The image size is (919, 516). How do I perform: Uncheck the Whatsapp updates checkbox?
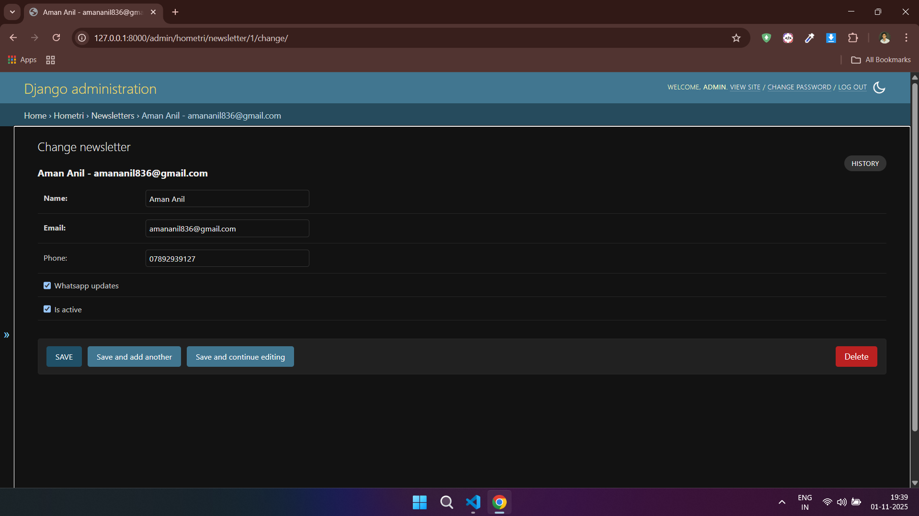pyautogui.click(x=47, y=285)
